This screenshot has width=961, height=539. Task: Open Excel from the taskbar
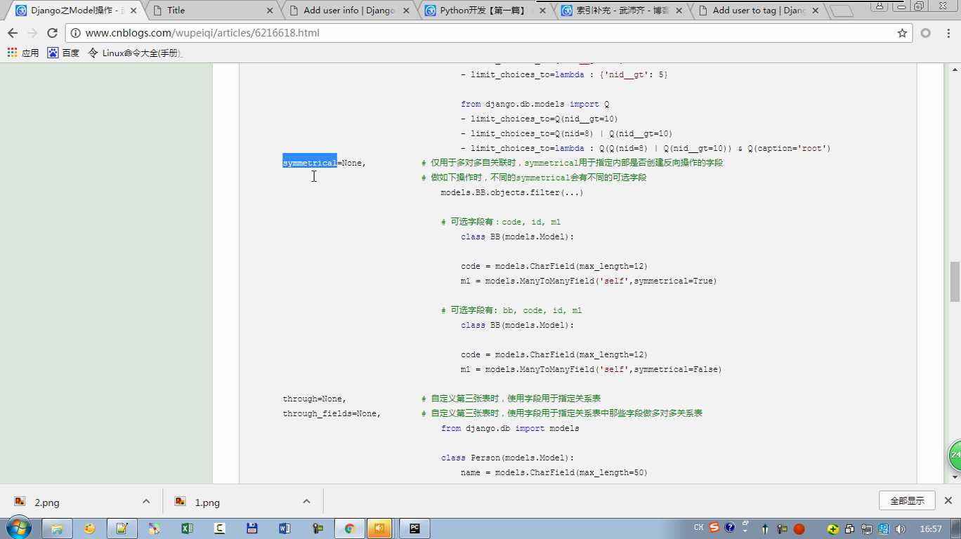187,528
